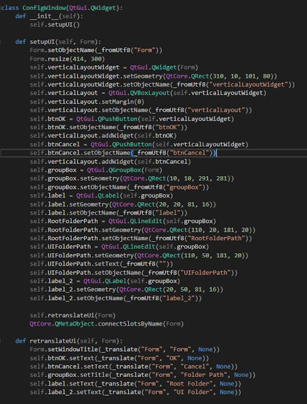The image size is (307, 404).
Task: Click label_2.setGeometry QRect(20, 50, 81, 16) line
Action: (127, 289)
